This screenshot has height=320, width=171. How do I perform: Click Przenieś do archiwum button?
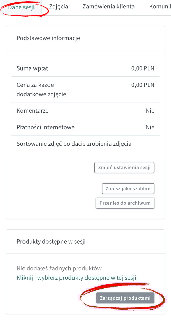(x=125, y=203)
